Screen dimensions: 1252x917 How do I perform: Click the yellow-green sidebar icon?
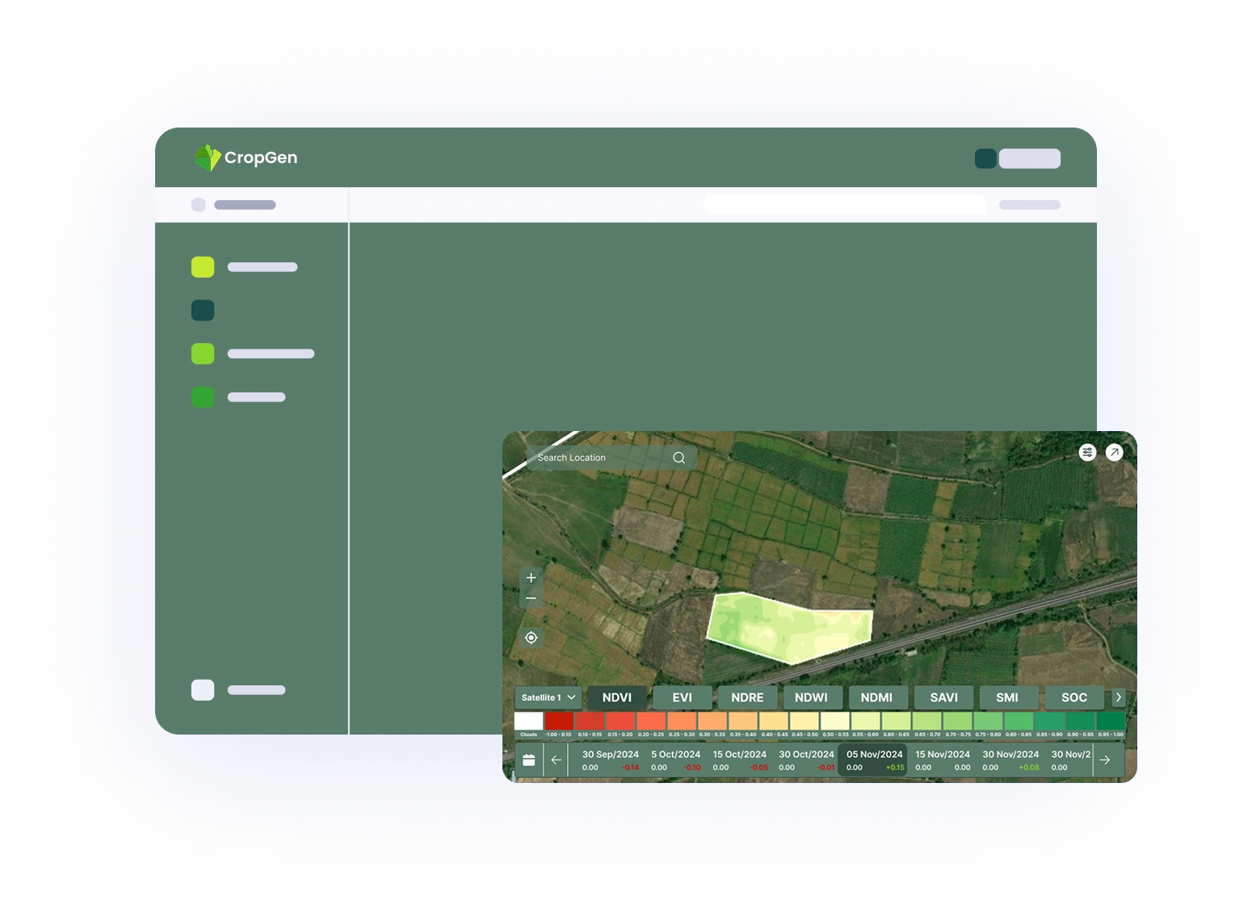click(203, 267)
